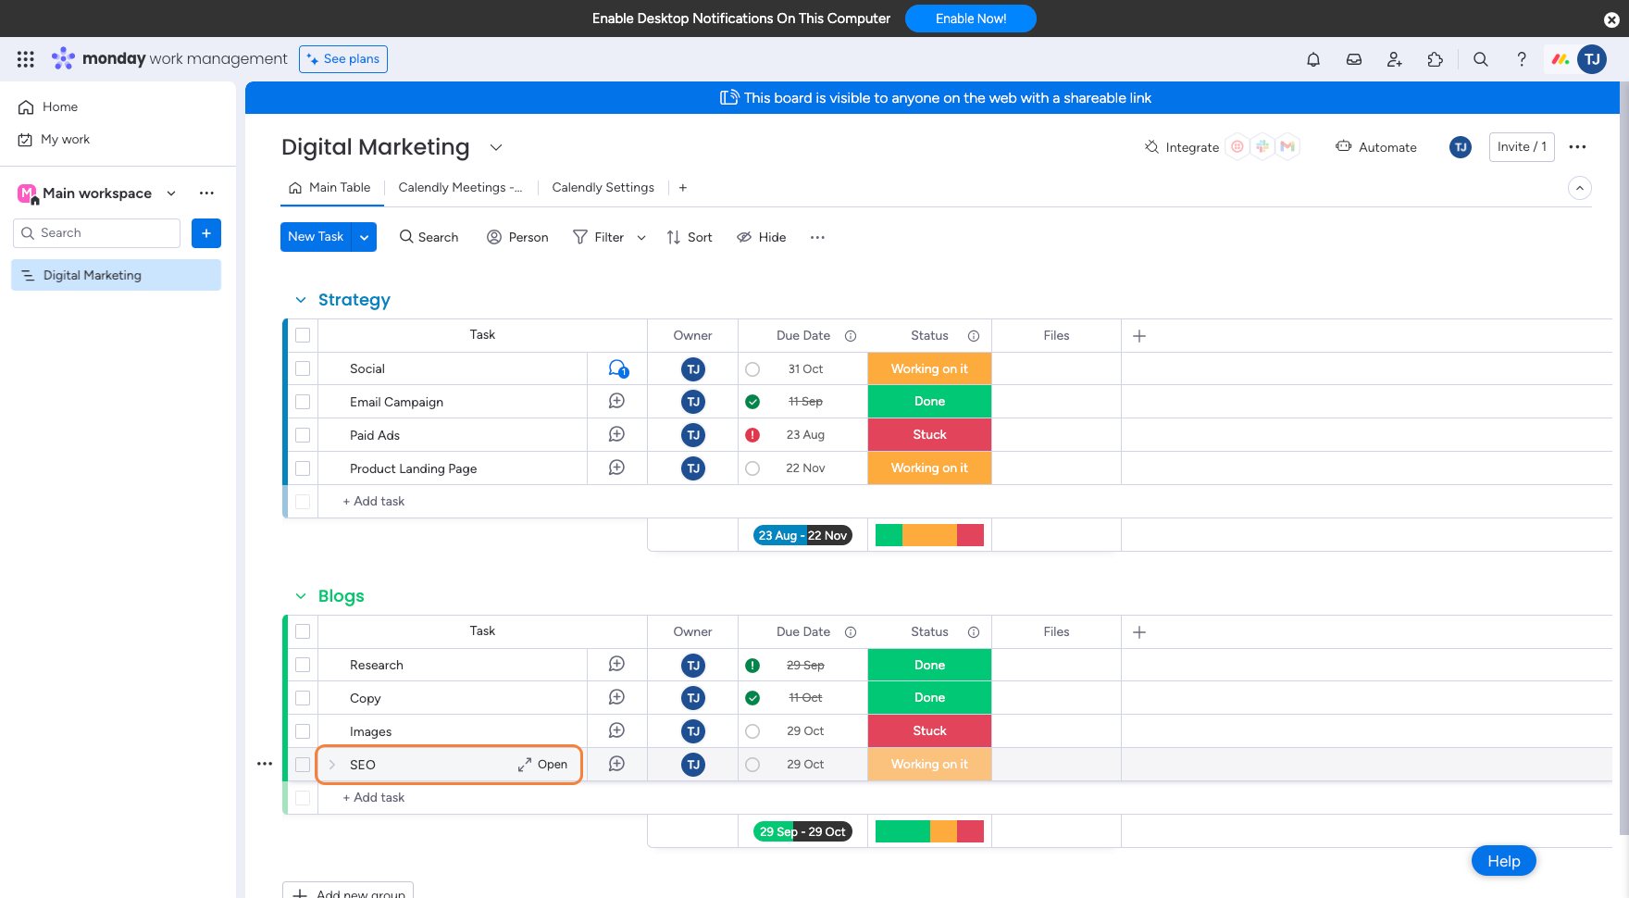Expand SEO task subitems
This screenshot has width=1629, height=898.
pyautogui.click(x=332, y=765)
